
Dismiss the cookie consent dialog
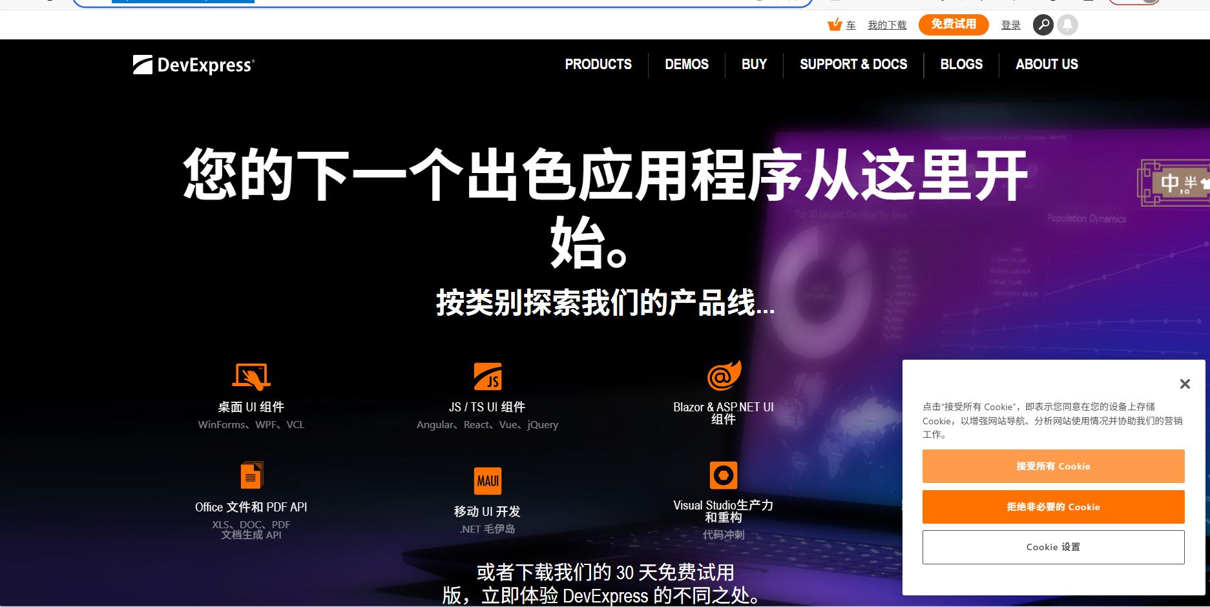[x=1185, y=384]
